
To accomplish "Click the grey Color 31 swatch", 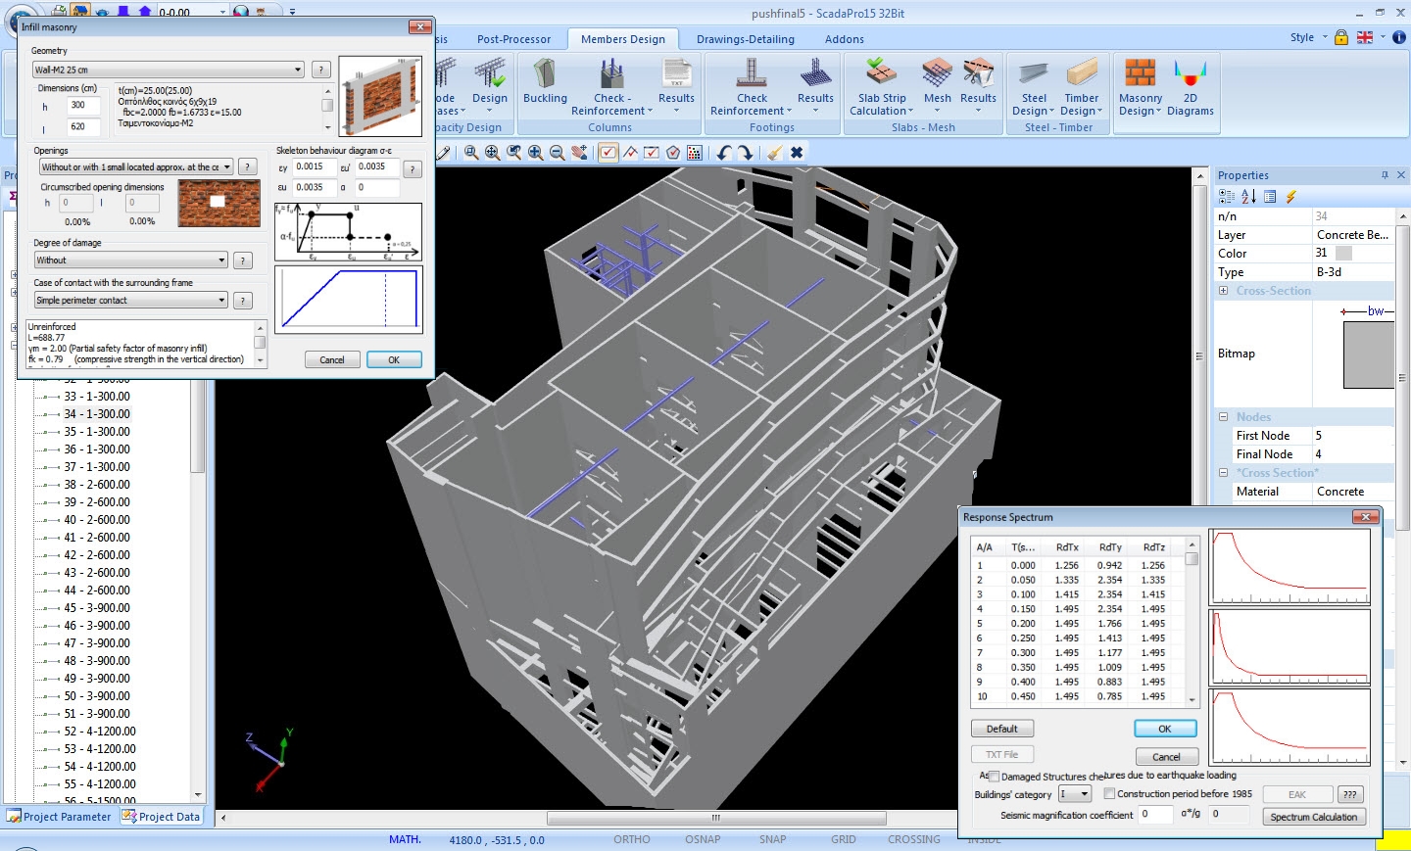I will coord(1343,254).
